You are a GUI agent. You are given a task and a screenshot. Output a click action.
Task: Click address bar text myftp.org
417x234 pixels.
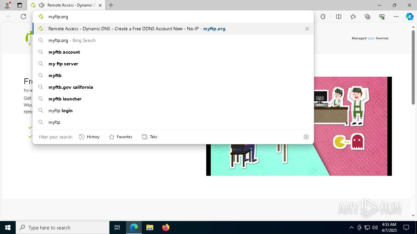coord(58,17)
